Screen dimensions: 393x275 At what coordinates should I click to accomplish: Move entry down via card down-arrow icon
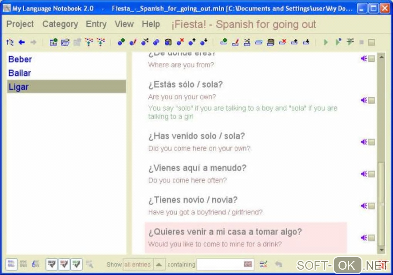pos(306,42)
